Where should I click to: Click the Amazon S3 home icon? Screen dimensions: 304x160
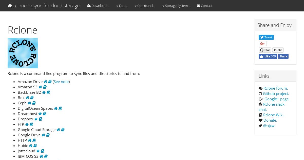click(x=40, y=87)
